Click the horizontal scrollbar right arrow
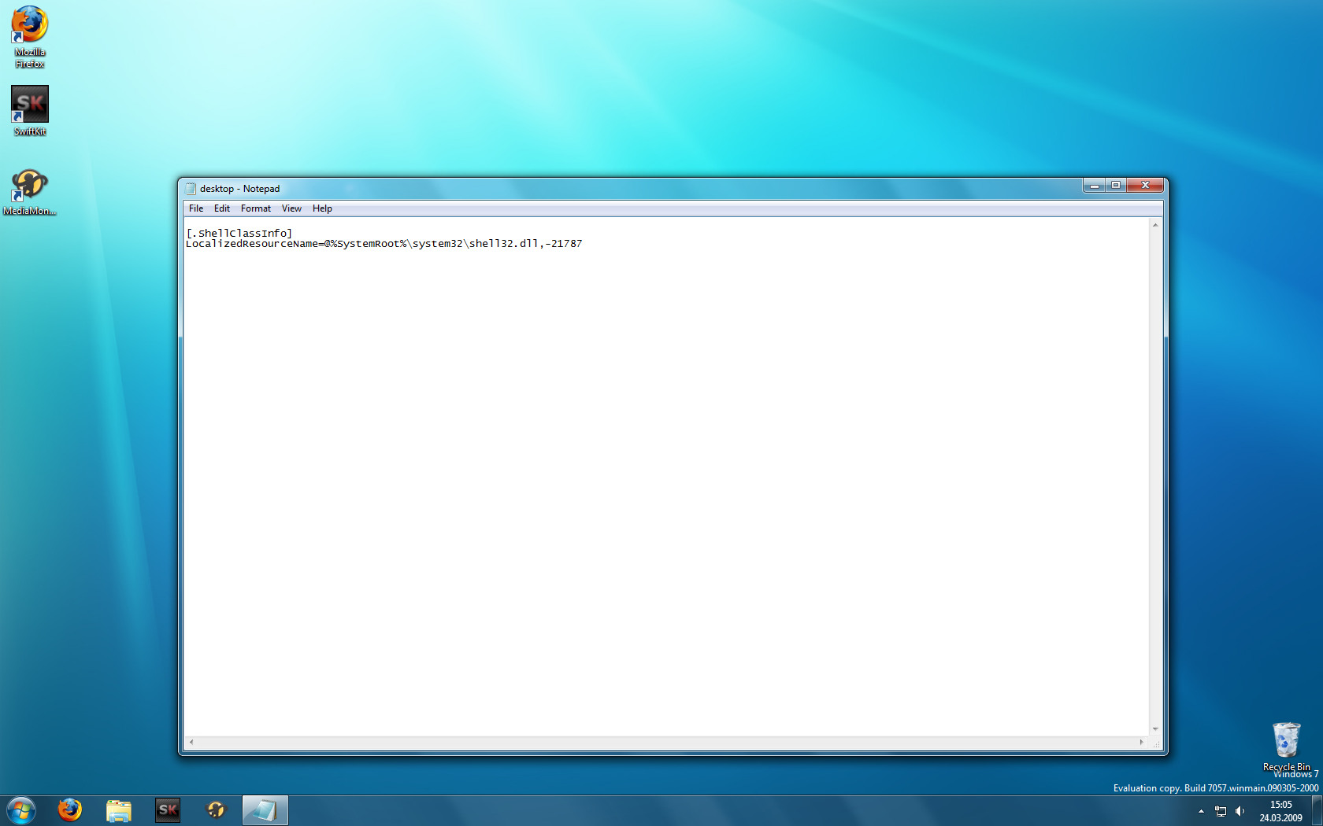 tap(1142, 742)
